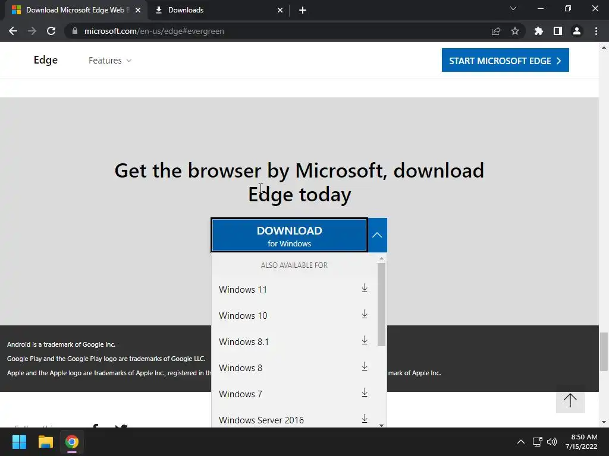The width and height of the screenshot is (609, 456).
Task: Expand the Features menu
Action: pos(110,61)
